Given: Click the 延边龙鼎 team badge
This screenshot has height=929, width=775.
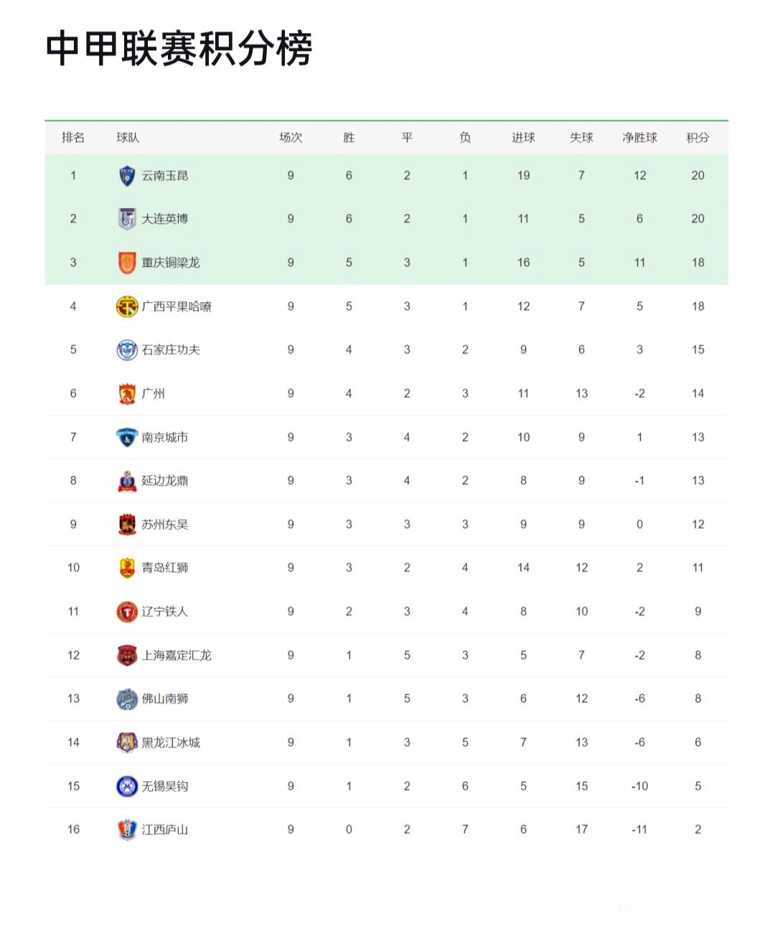Looking at the screenshot, I should coord(127,481).
